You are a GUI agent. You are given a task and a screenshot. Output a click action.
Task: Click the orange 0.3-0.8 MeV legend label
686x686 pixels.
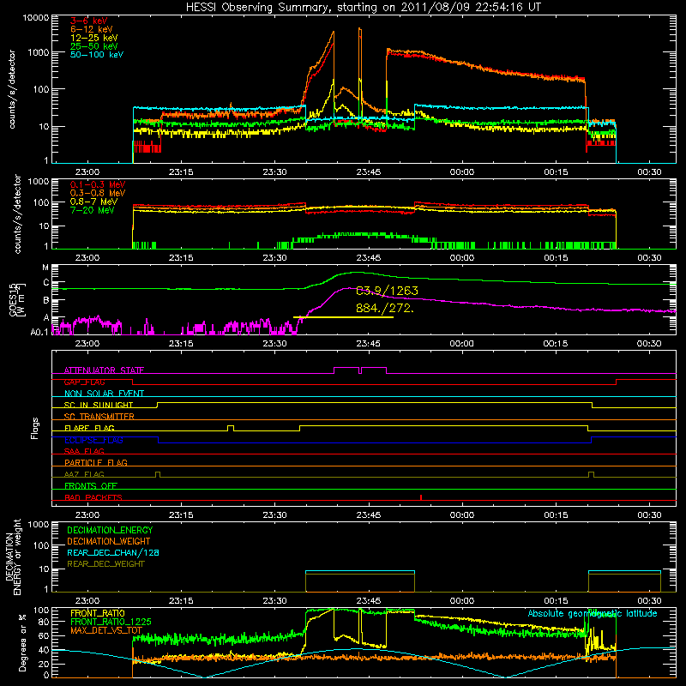[x=98, y=193]
